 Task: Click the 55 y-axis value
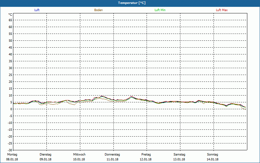point(10,34)
